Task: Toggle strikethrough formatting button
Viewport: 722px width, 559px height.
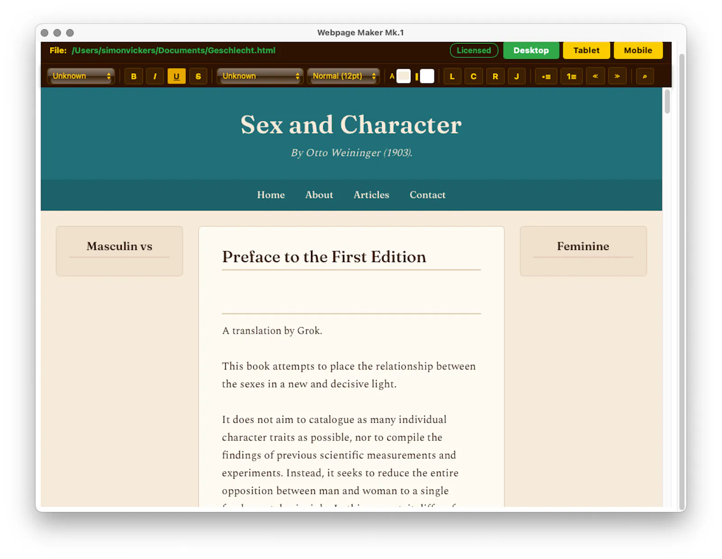Action: 198,76
